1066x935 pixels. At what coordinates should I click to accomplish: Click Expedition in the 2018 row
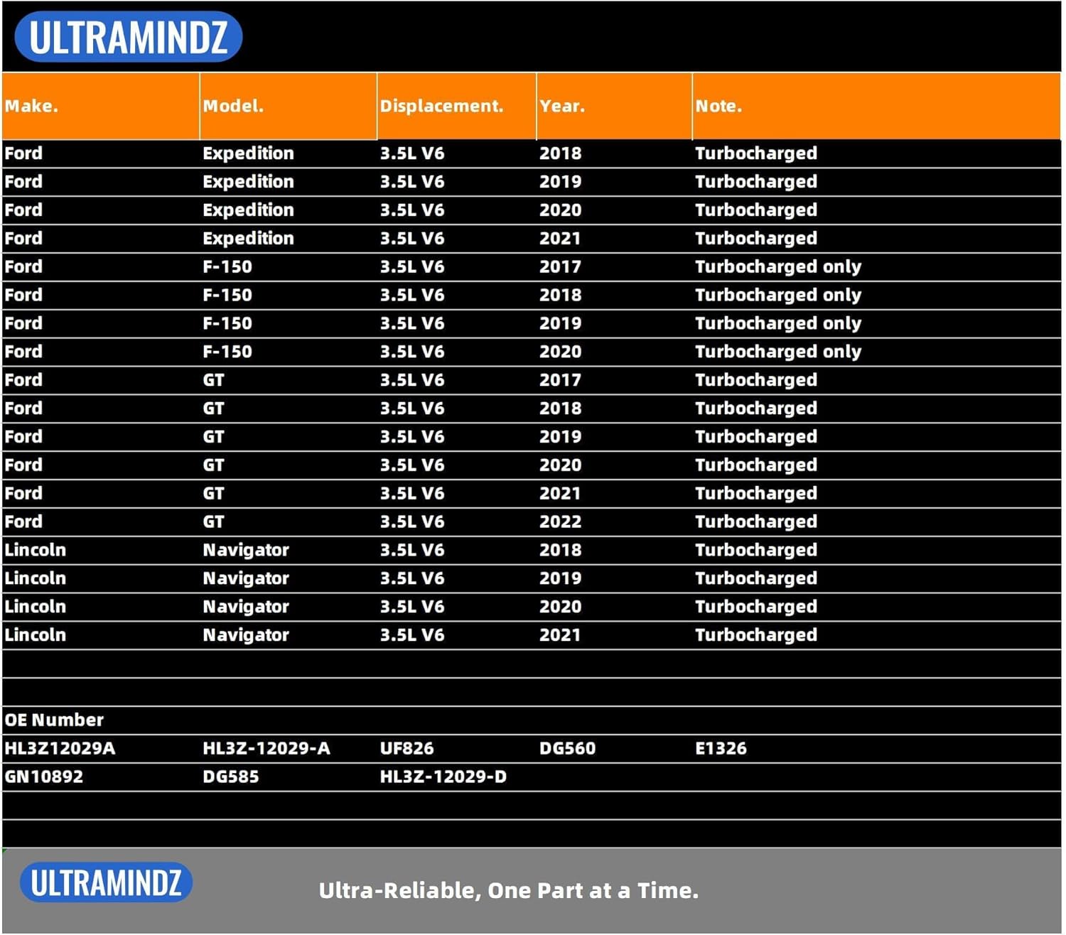point(248,154)
